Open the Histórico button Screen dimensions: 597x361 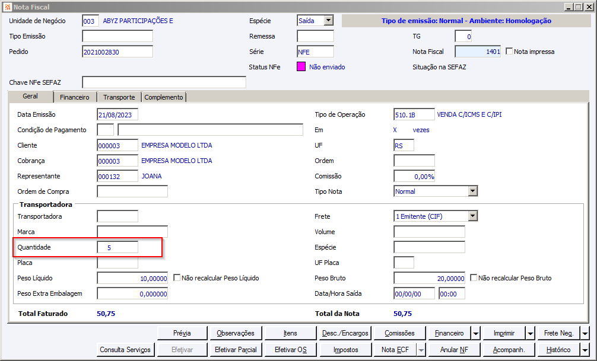(x=558, y=350)
